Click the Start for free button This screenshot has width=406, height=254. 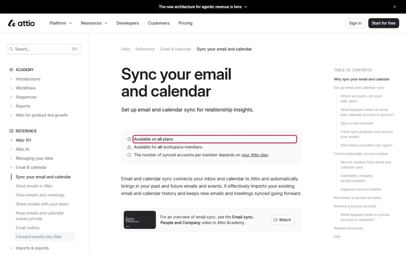point(384,23)
